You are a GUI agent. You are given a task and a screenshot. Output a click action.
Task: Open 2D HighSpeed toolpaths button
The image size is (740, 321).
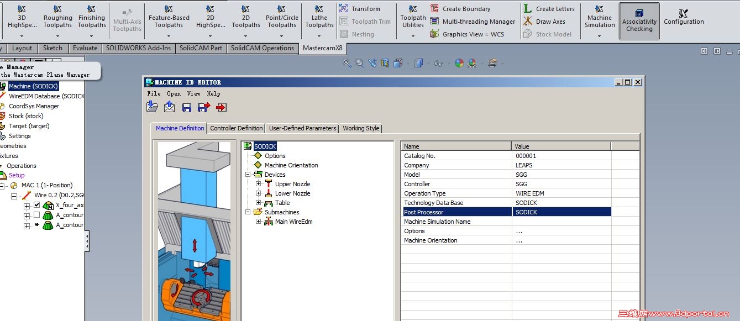[210, 21]
